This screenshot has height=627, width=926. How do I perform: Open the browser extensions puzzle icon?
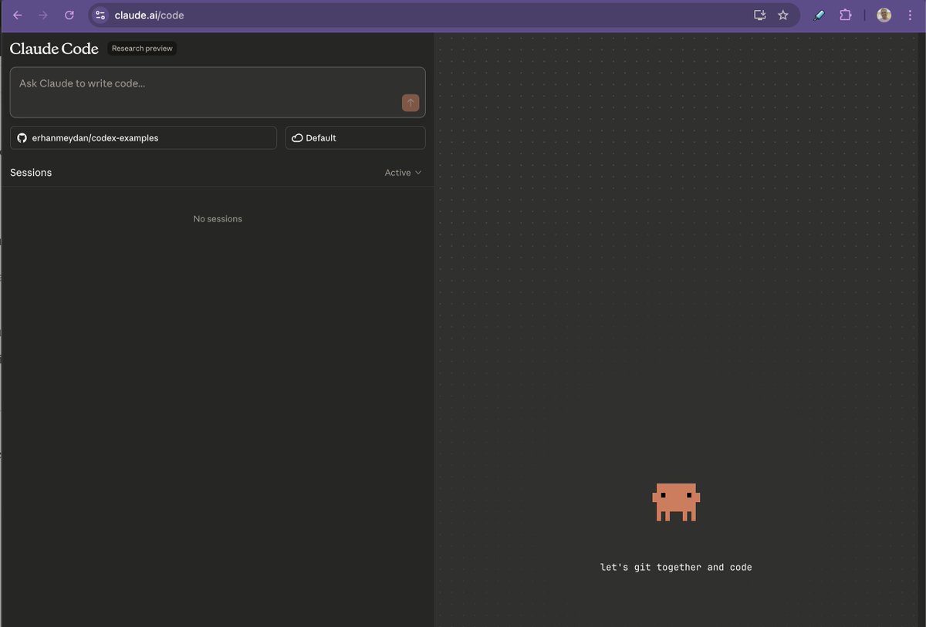pos(846,15)
